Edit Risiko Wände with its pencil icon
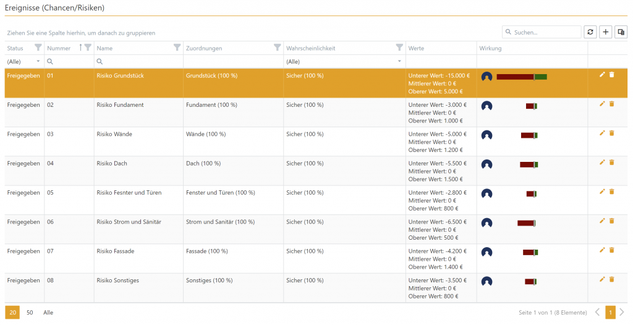Screen dimensions: 633x325 [602, 133]
